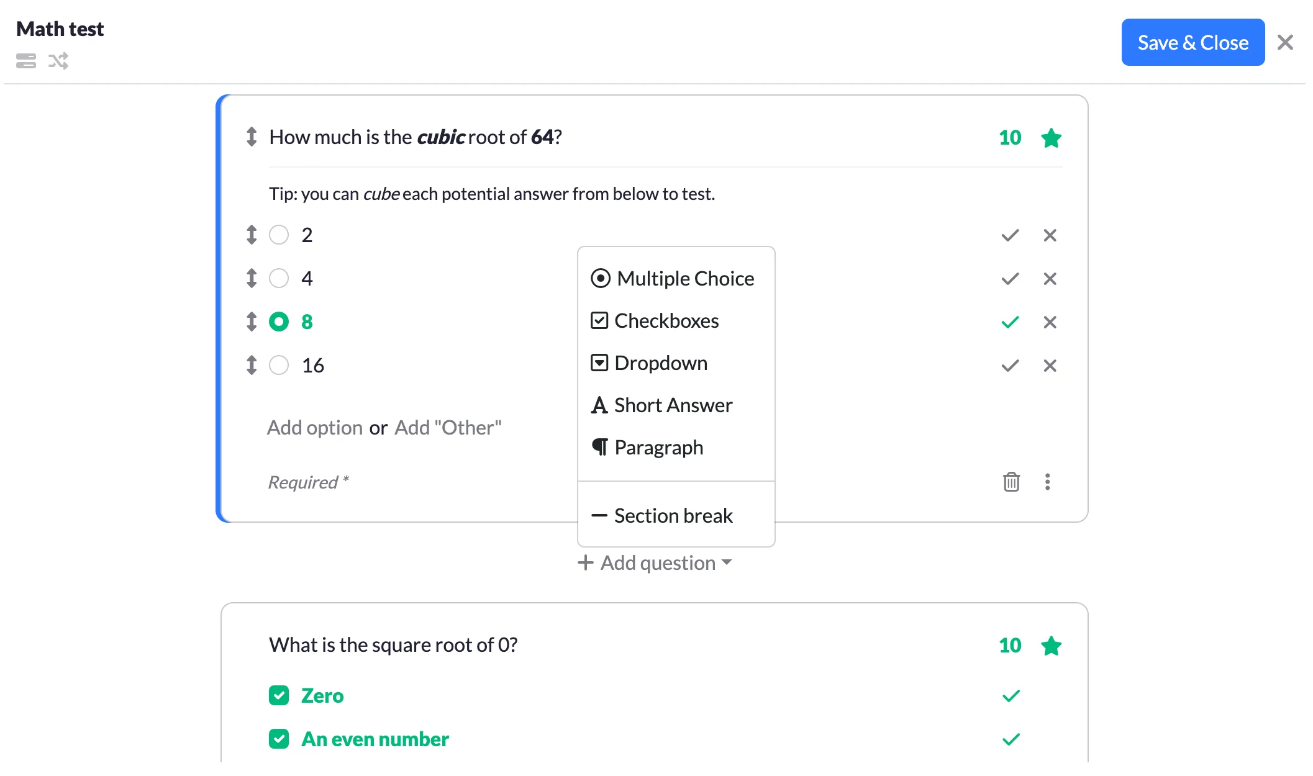The width and height of the screenshot is (1313, 776).
Task: Expand the Add question dropdown arrow
Action: [x=727, y=563]
